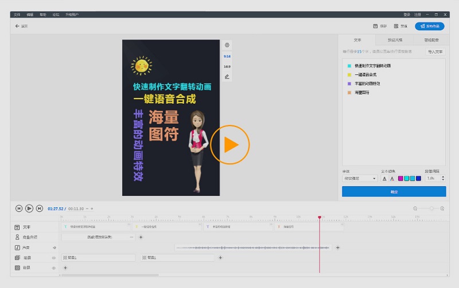This screenshot has height=288, width=459.
Task: Click the pencil edit icon beside preview
Action: 227,76
